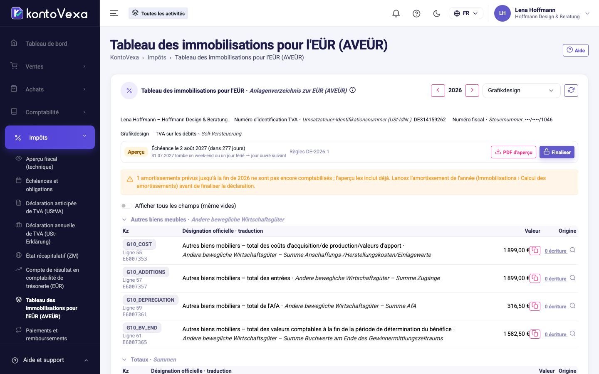Click the refresh icon button
Image resolution: width=599 pixels, height=374 pixels.
click(571, 90)
